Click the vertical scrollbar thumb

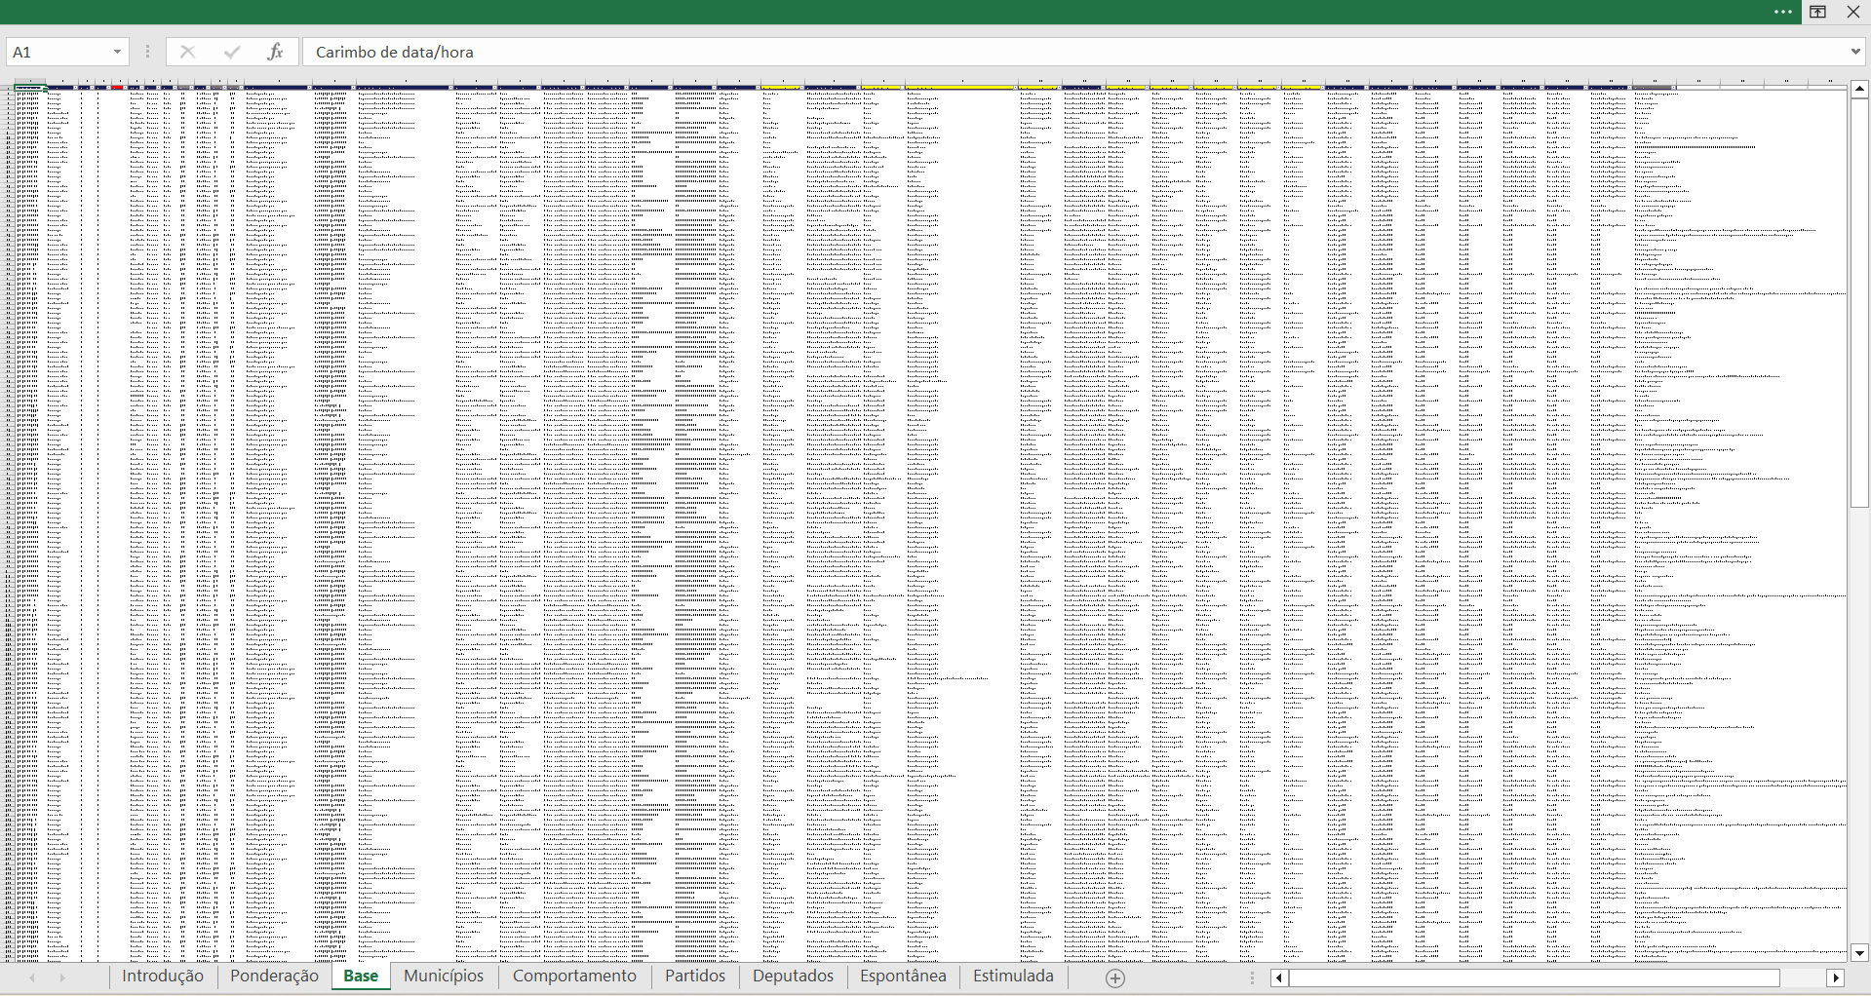(x=1859, y=302)
